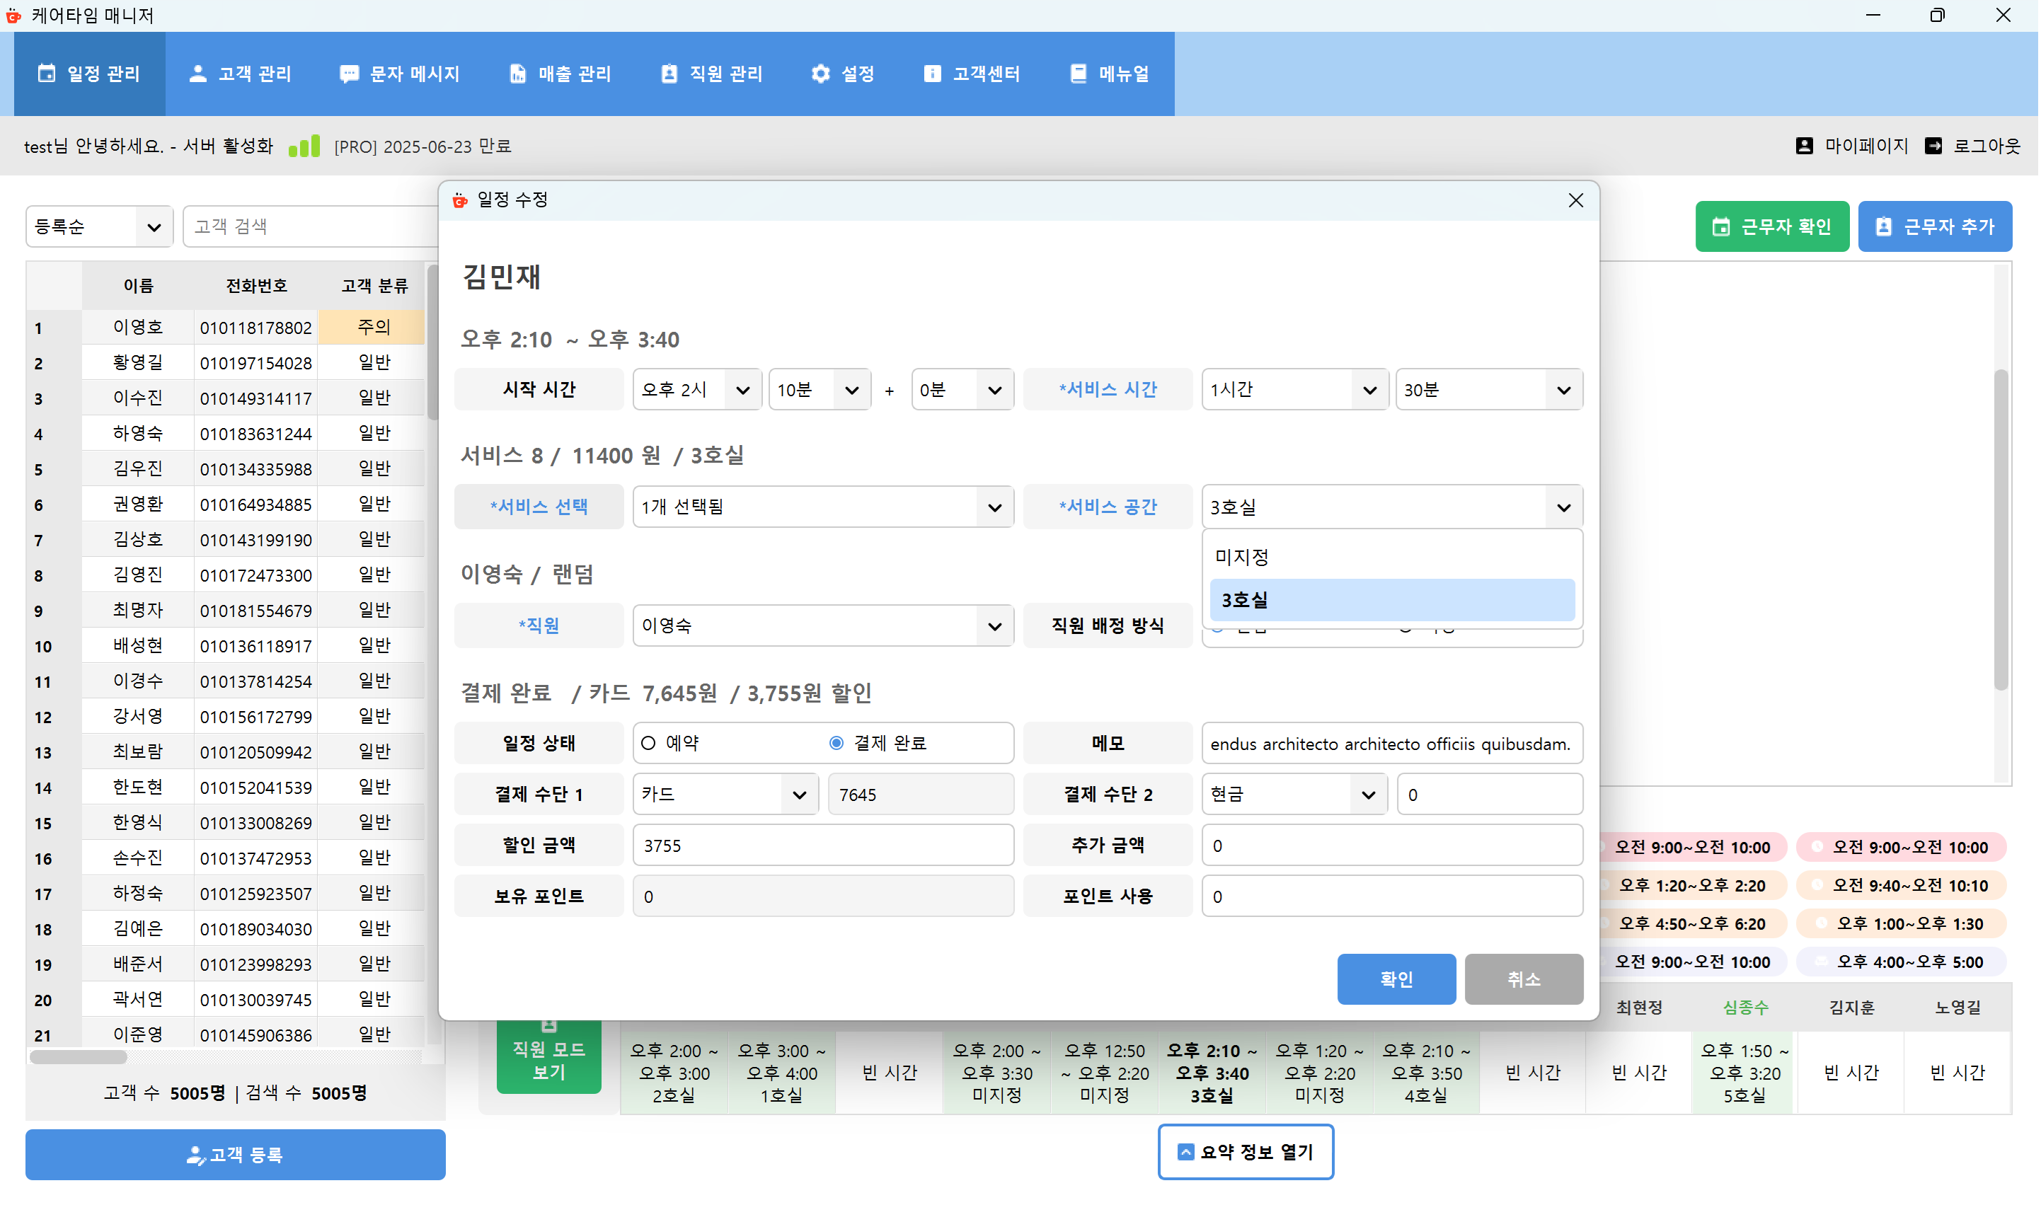Open the 매출 관리 menu
Viewport: 2041px width, 1217px height.
560,73
